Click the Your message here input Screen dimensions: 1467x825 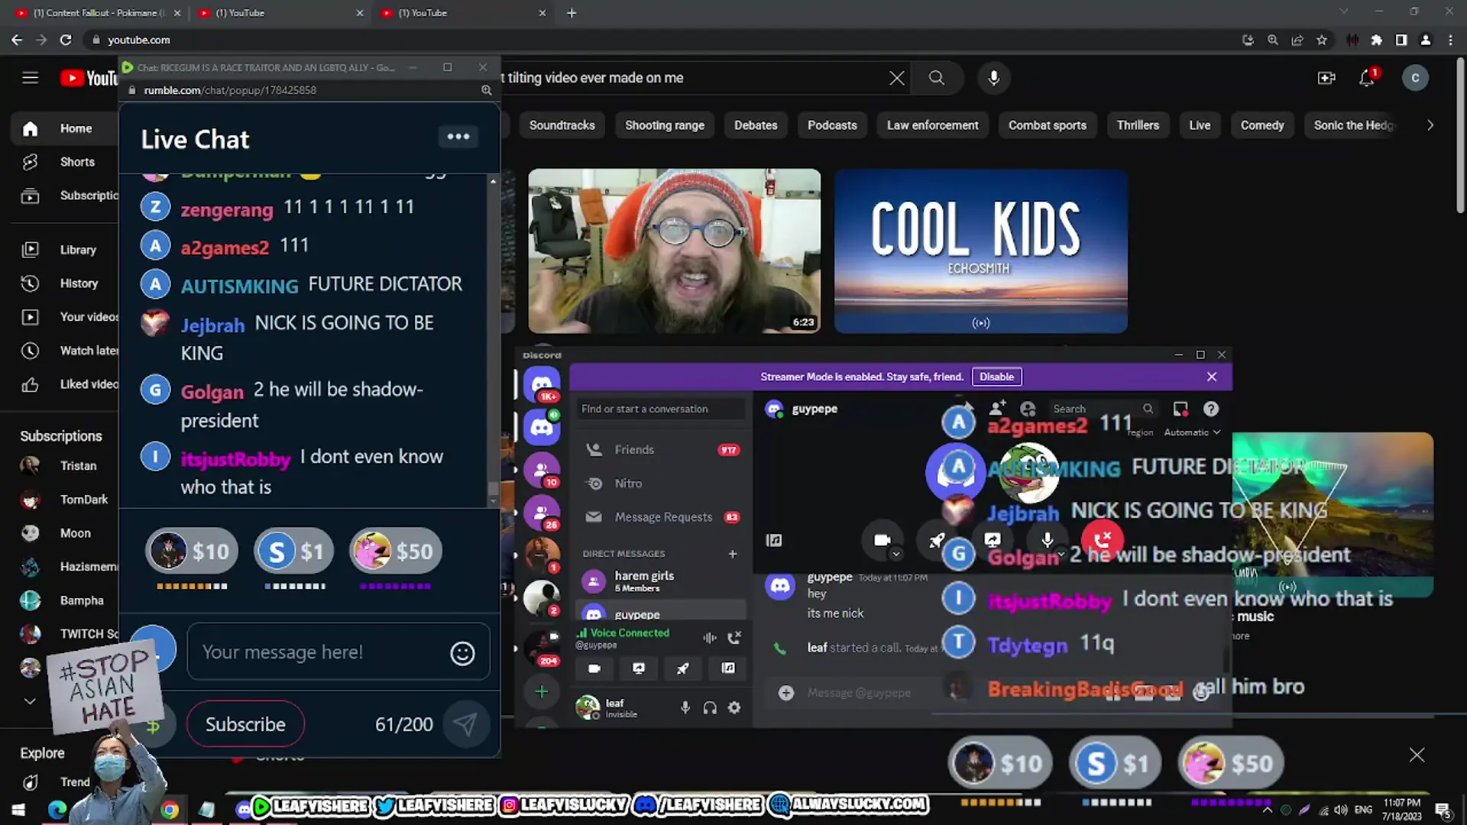(x=321, y=652)
